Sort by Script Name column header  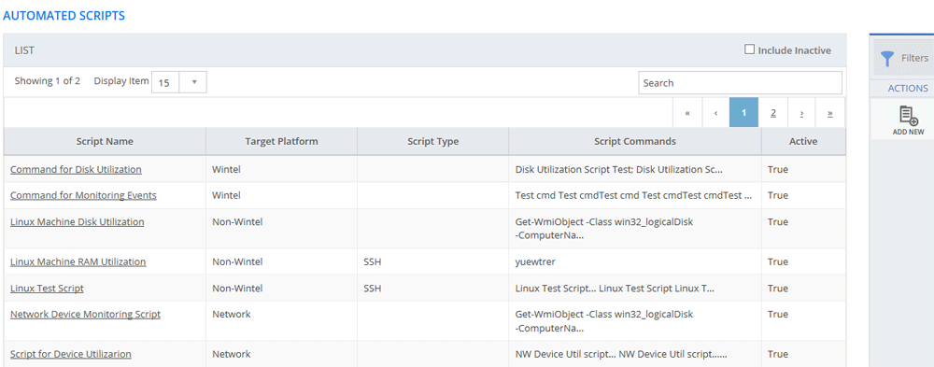coord(105,141)
